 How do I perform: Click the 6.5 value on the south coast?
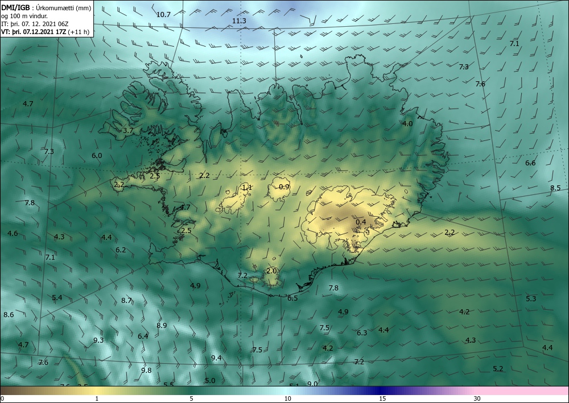pos(292,298)
